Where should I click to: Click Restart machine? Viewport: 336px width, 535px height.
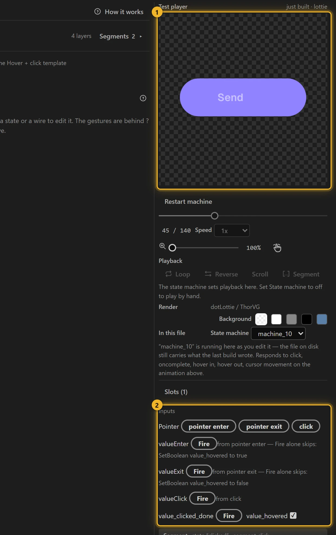(188, 202)
